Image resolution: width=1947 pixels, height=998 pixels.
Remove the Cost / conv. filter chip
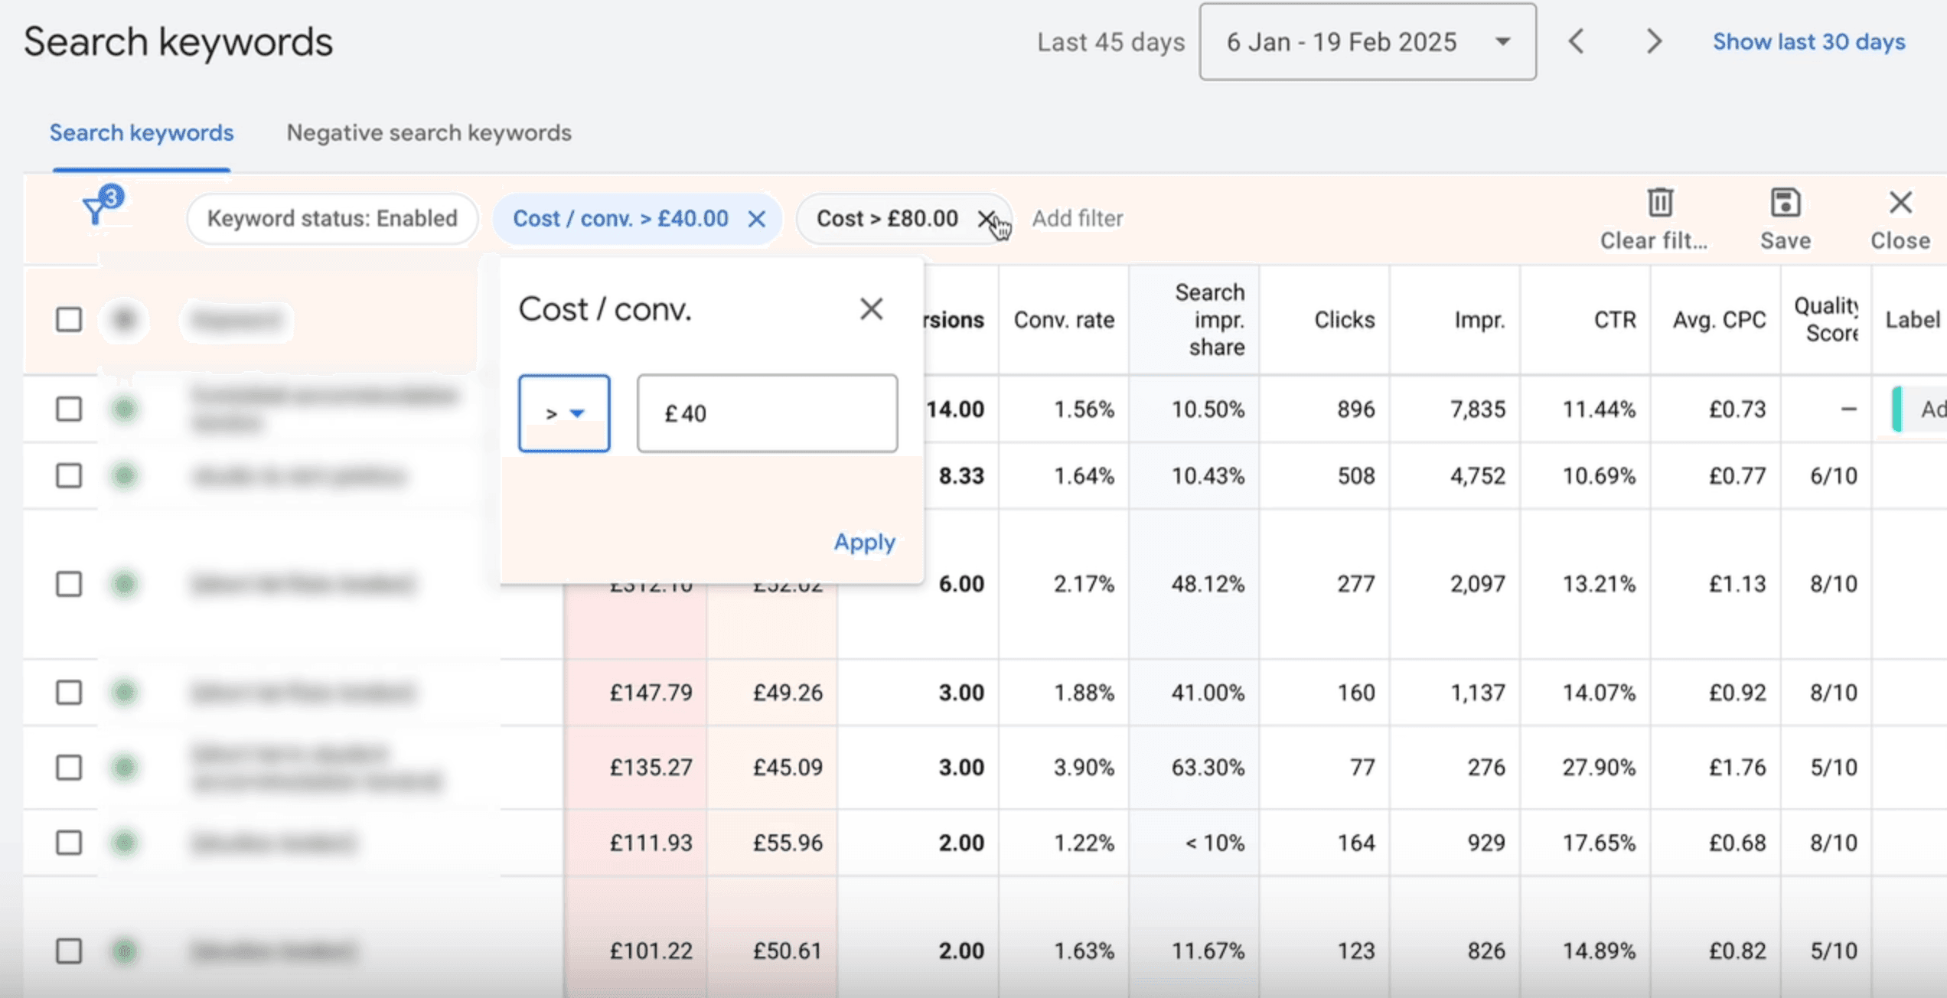point(756,220)
